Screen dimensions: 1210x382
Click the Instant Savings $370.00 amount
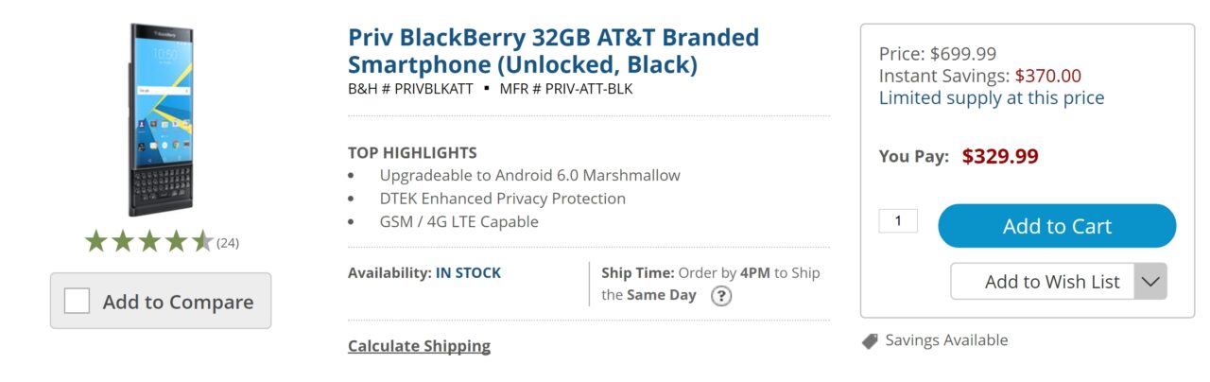click(1047, 77)
